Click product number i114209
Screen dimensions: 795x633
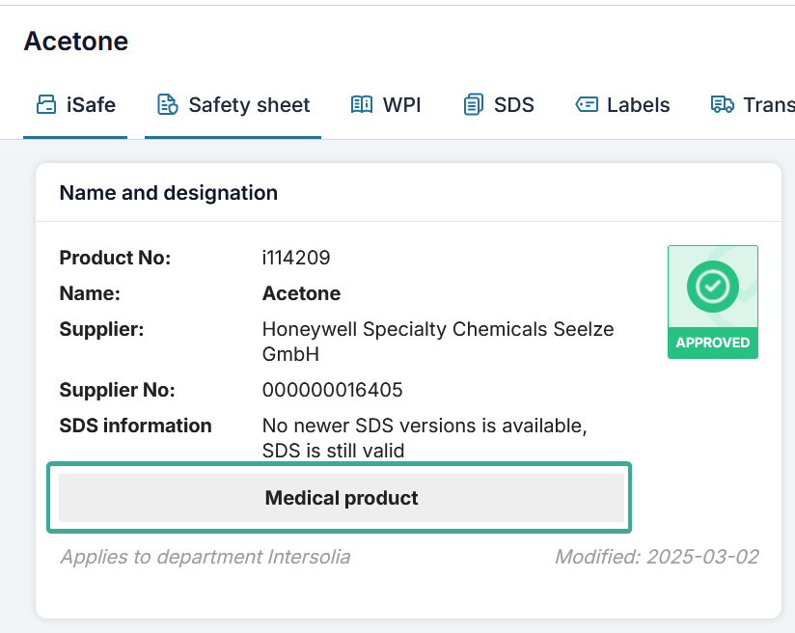(296, 258)
